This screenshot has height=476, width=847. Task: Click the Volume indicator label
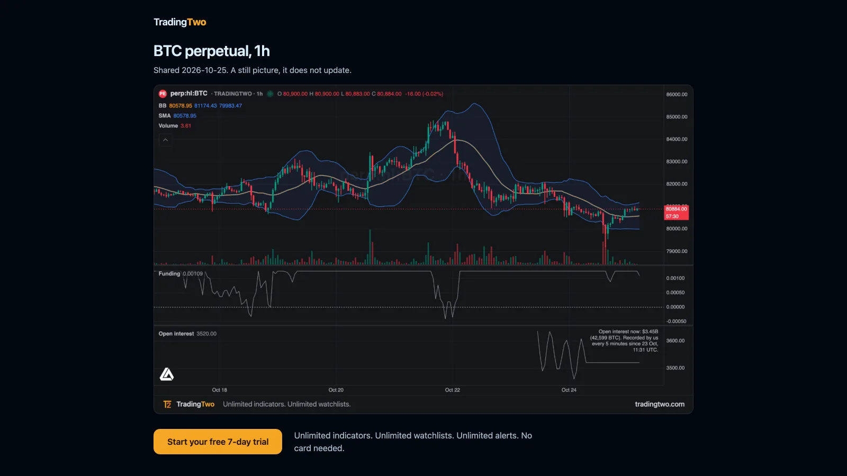tap(168, 126)
